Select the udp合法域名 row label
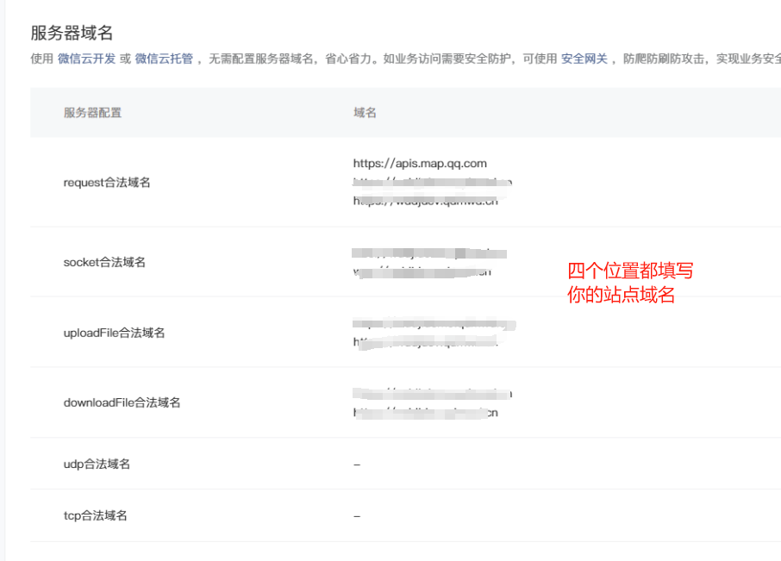The width and height of the screenshot is (781, 561). pos(97,464)
